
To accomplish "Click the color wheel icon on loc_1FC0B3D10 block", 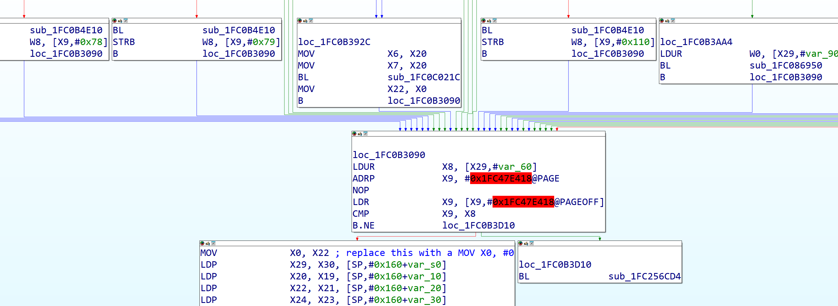I will click(x=521, y=243).
